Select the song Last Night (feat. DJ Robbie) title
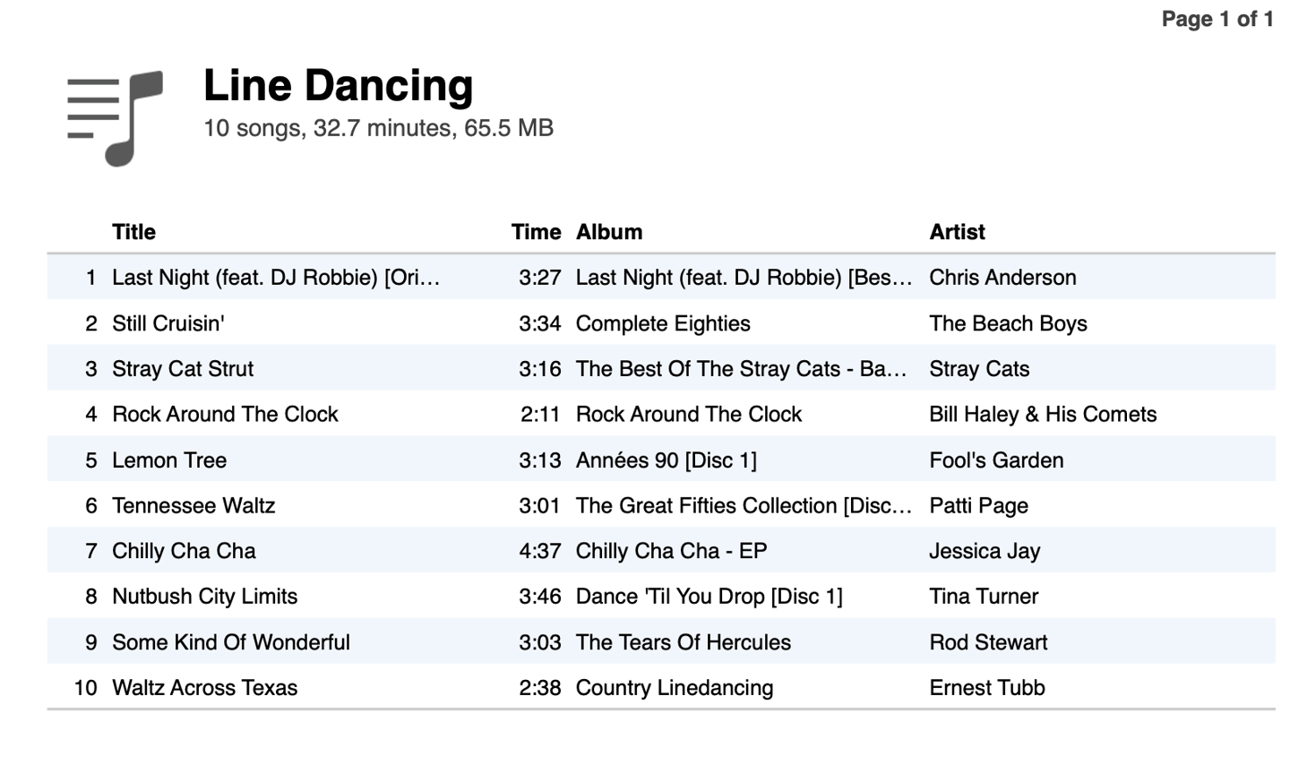This screenshot has height=765, width=1290. point(276,278)
